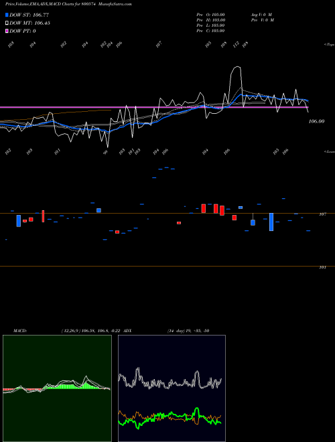Click the white DOW MT legend swatch
Screen dimensions: 335x442
pos(7,23)
